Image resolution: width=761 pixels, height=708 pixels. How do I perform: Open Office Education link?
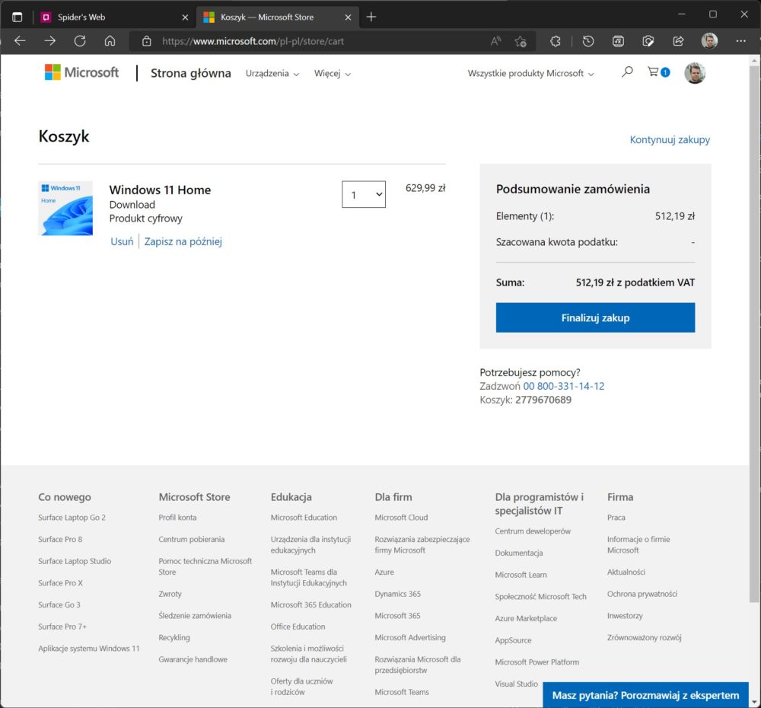click(x=298, y=627)
